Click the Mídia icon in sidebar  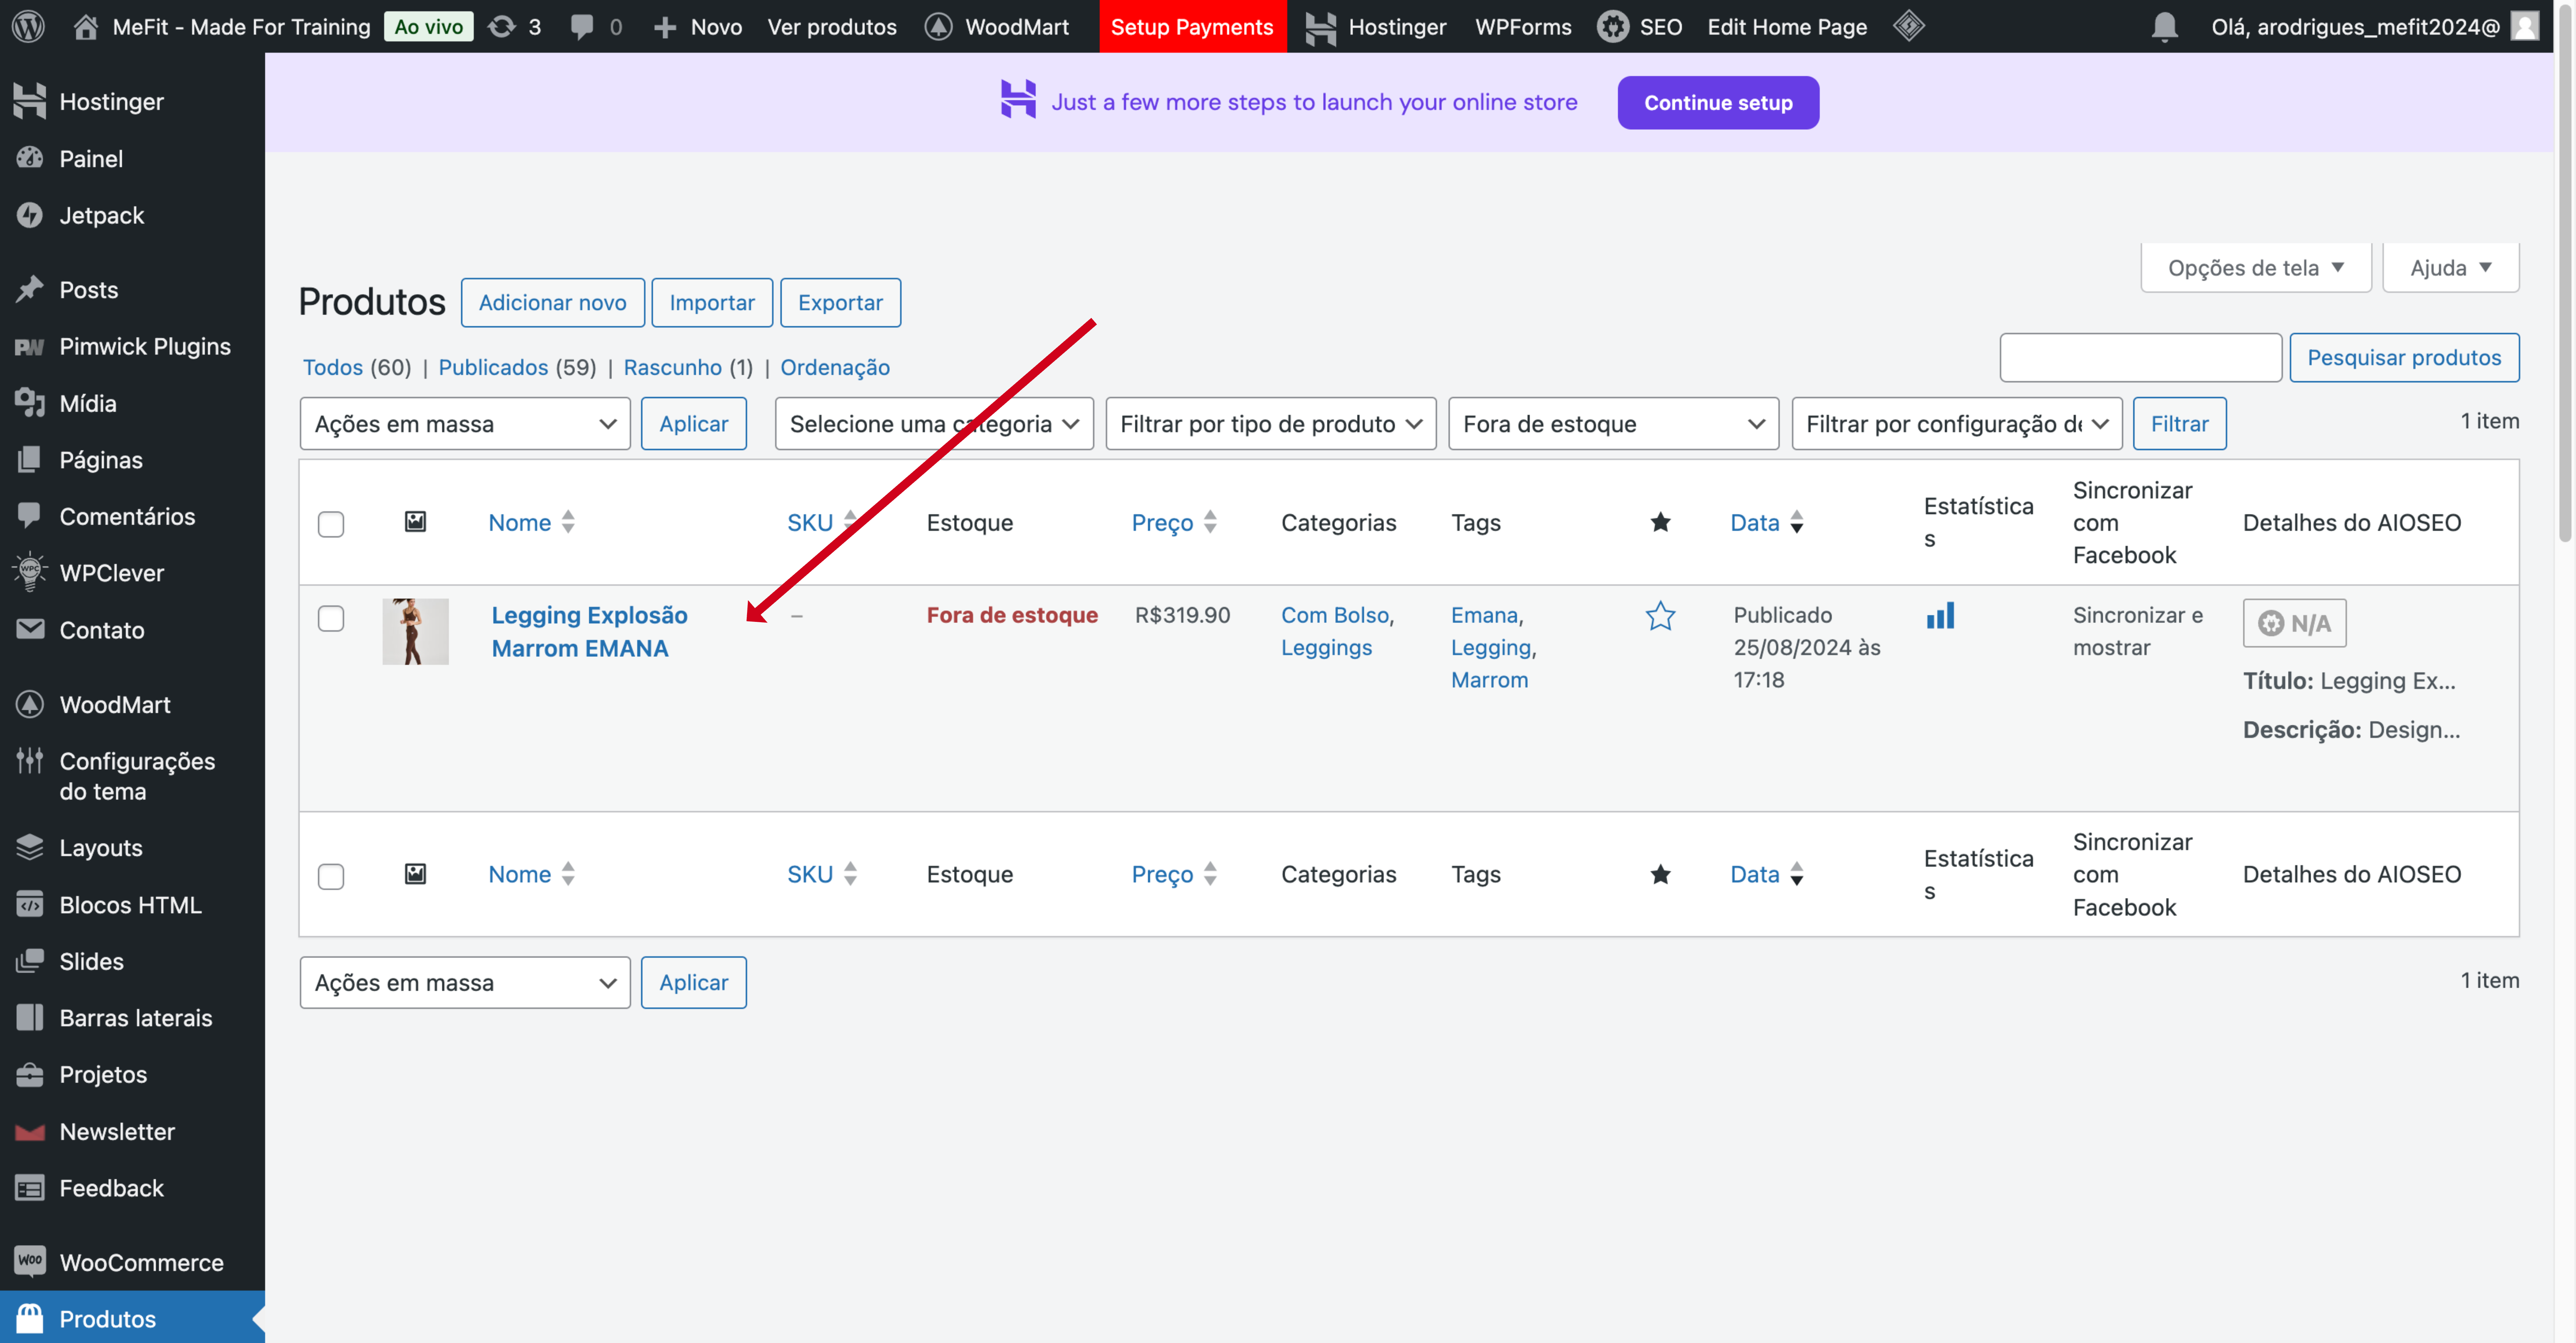click(30, 403)
